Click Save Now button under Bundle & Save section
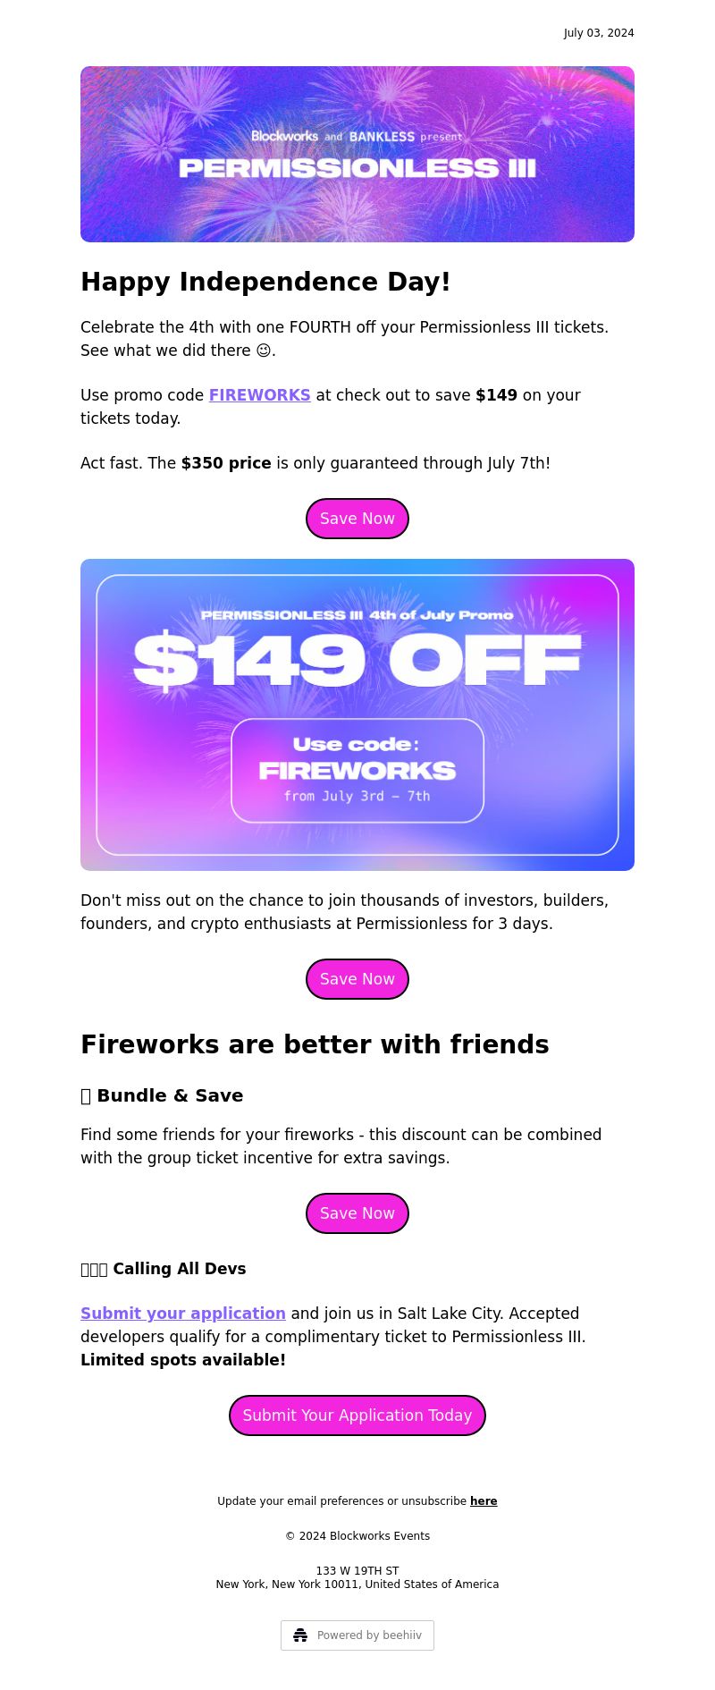This screenshot has width=715, height=1690. click(357, 1213)
